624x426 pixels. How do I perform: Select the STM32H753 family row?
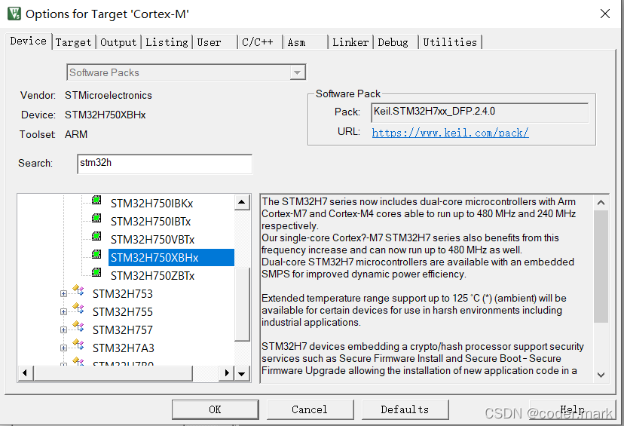coord(123,294)
